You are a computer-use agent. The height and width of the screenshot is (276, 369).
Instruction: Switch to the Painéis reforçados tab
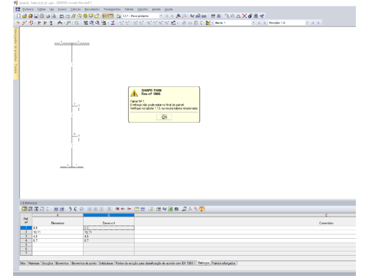[223, 263]
